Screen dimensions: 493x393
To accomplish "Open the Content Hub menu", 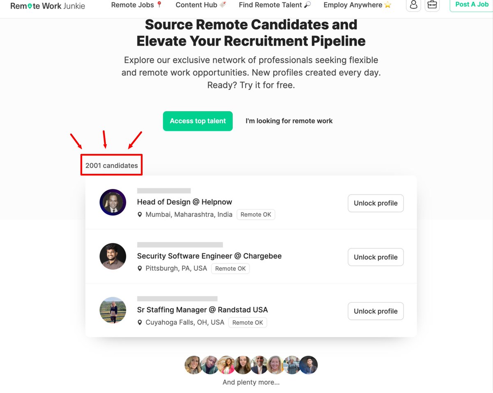I will 201,5.
